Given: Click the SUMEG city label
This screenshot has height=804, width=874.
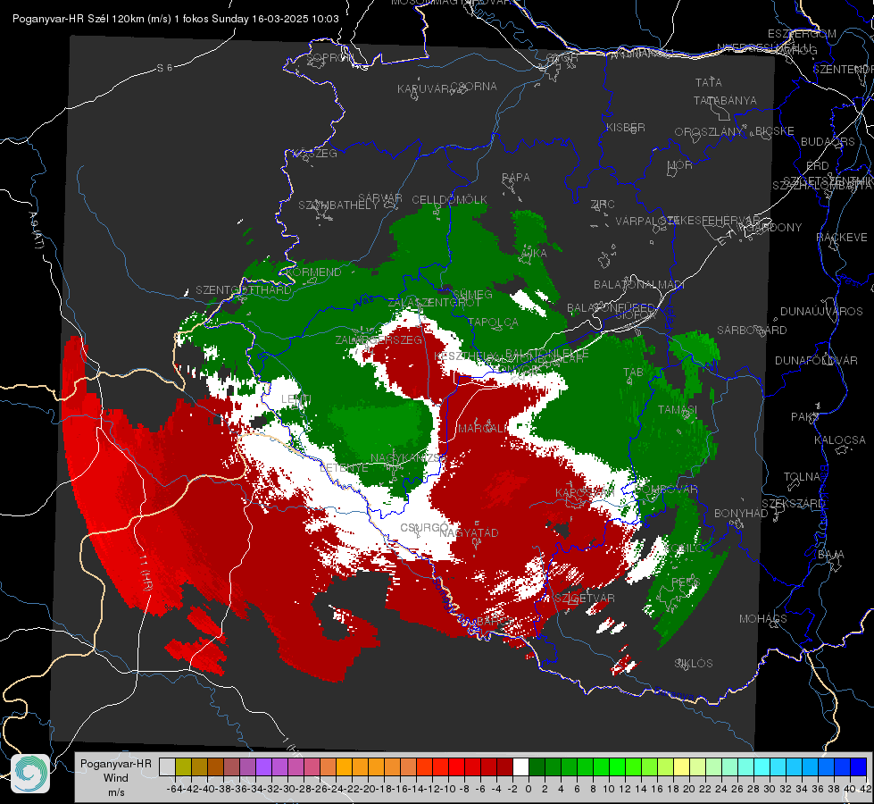Looking at the screenshot, I should click(x=472, y=294).
